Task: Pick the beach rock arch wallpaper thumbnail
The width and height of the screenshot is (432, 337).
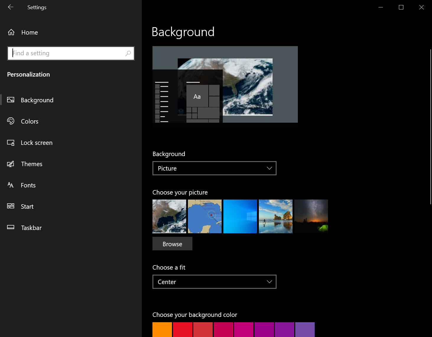Action: click(x=275, y=216)
